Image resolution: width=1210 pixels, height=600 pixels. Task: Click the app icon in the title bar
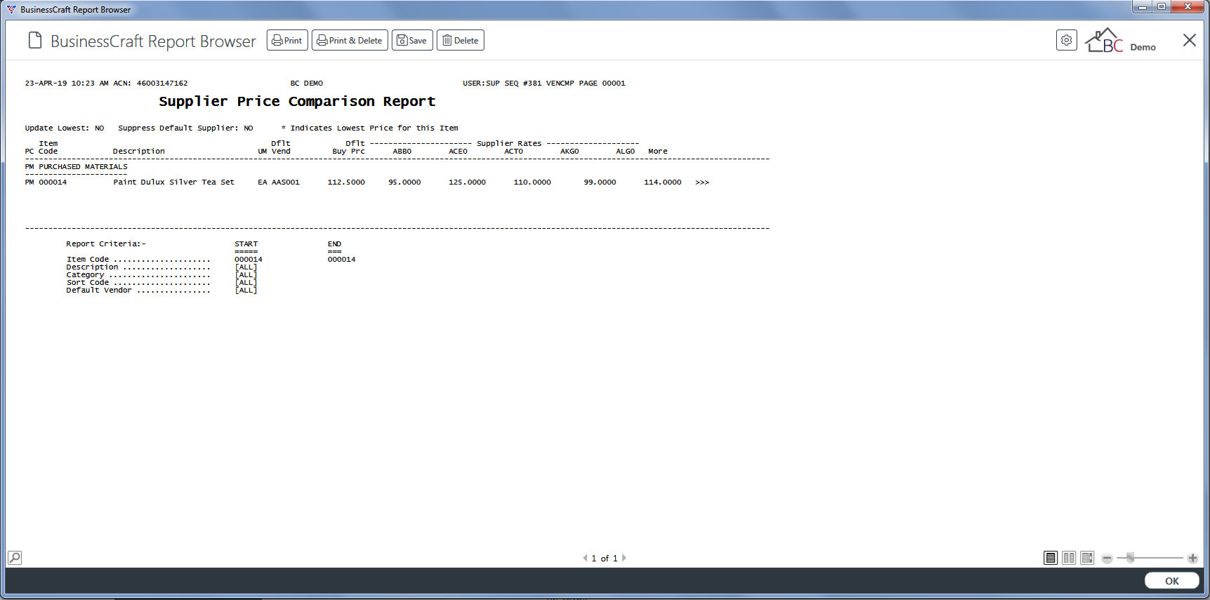click(x=11, y=9)
